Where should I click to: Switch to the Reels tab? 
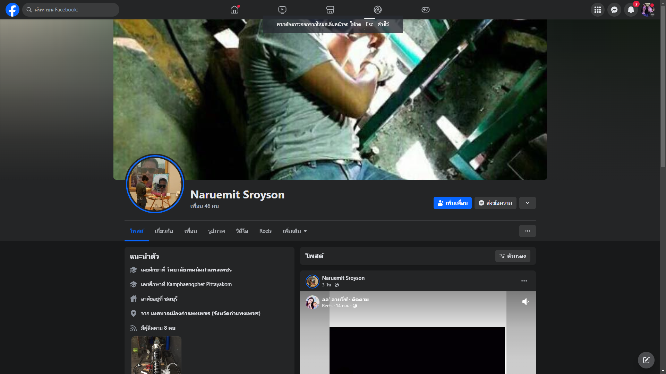tap(265, 231)
